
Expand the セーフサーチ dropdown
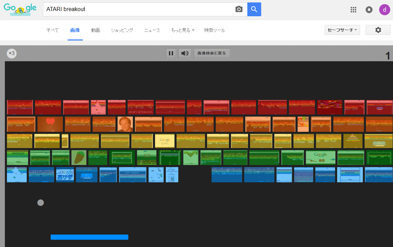point(342,30)
